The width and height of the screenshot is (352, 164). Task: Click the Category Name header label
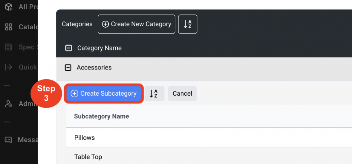[x=99, y=48]
